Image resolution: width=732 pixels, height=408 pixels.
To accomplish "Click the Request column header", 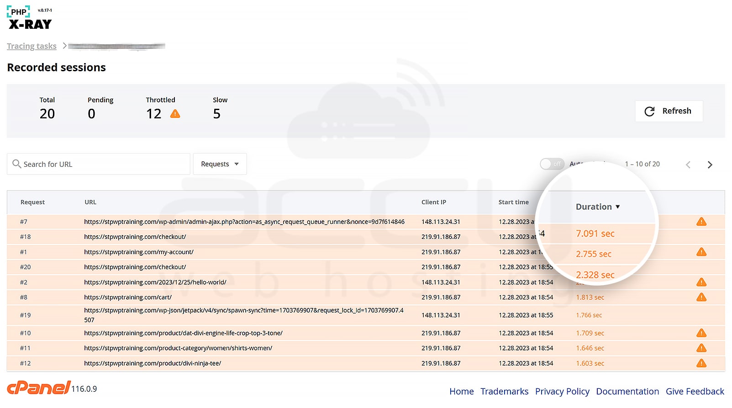I will tap(32, 202).
